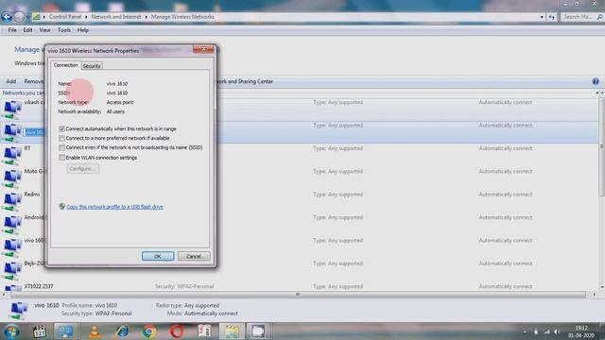Click the Android network computer icon
Screen dimensions: 605x340
pos(11,225)
